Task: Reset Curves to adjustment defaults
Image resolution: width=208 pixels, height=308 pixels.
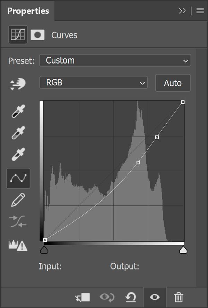Action: (x=131, y=297)
